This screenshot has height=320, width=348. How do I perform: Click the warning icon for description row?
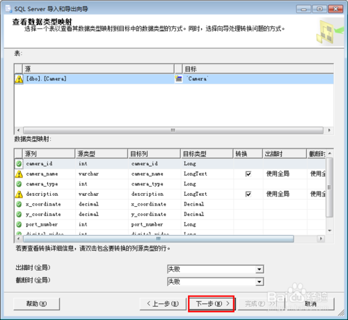click(19, 194)
